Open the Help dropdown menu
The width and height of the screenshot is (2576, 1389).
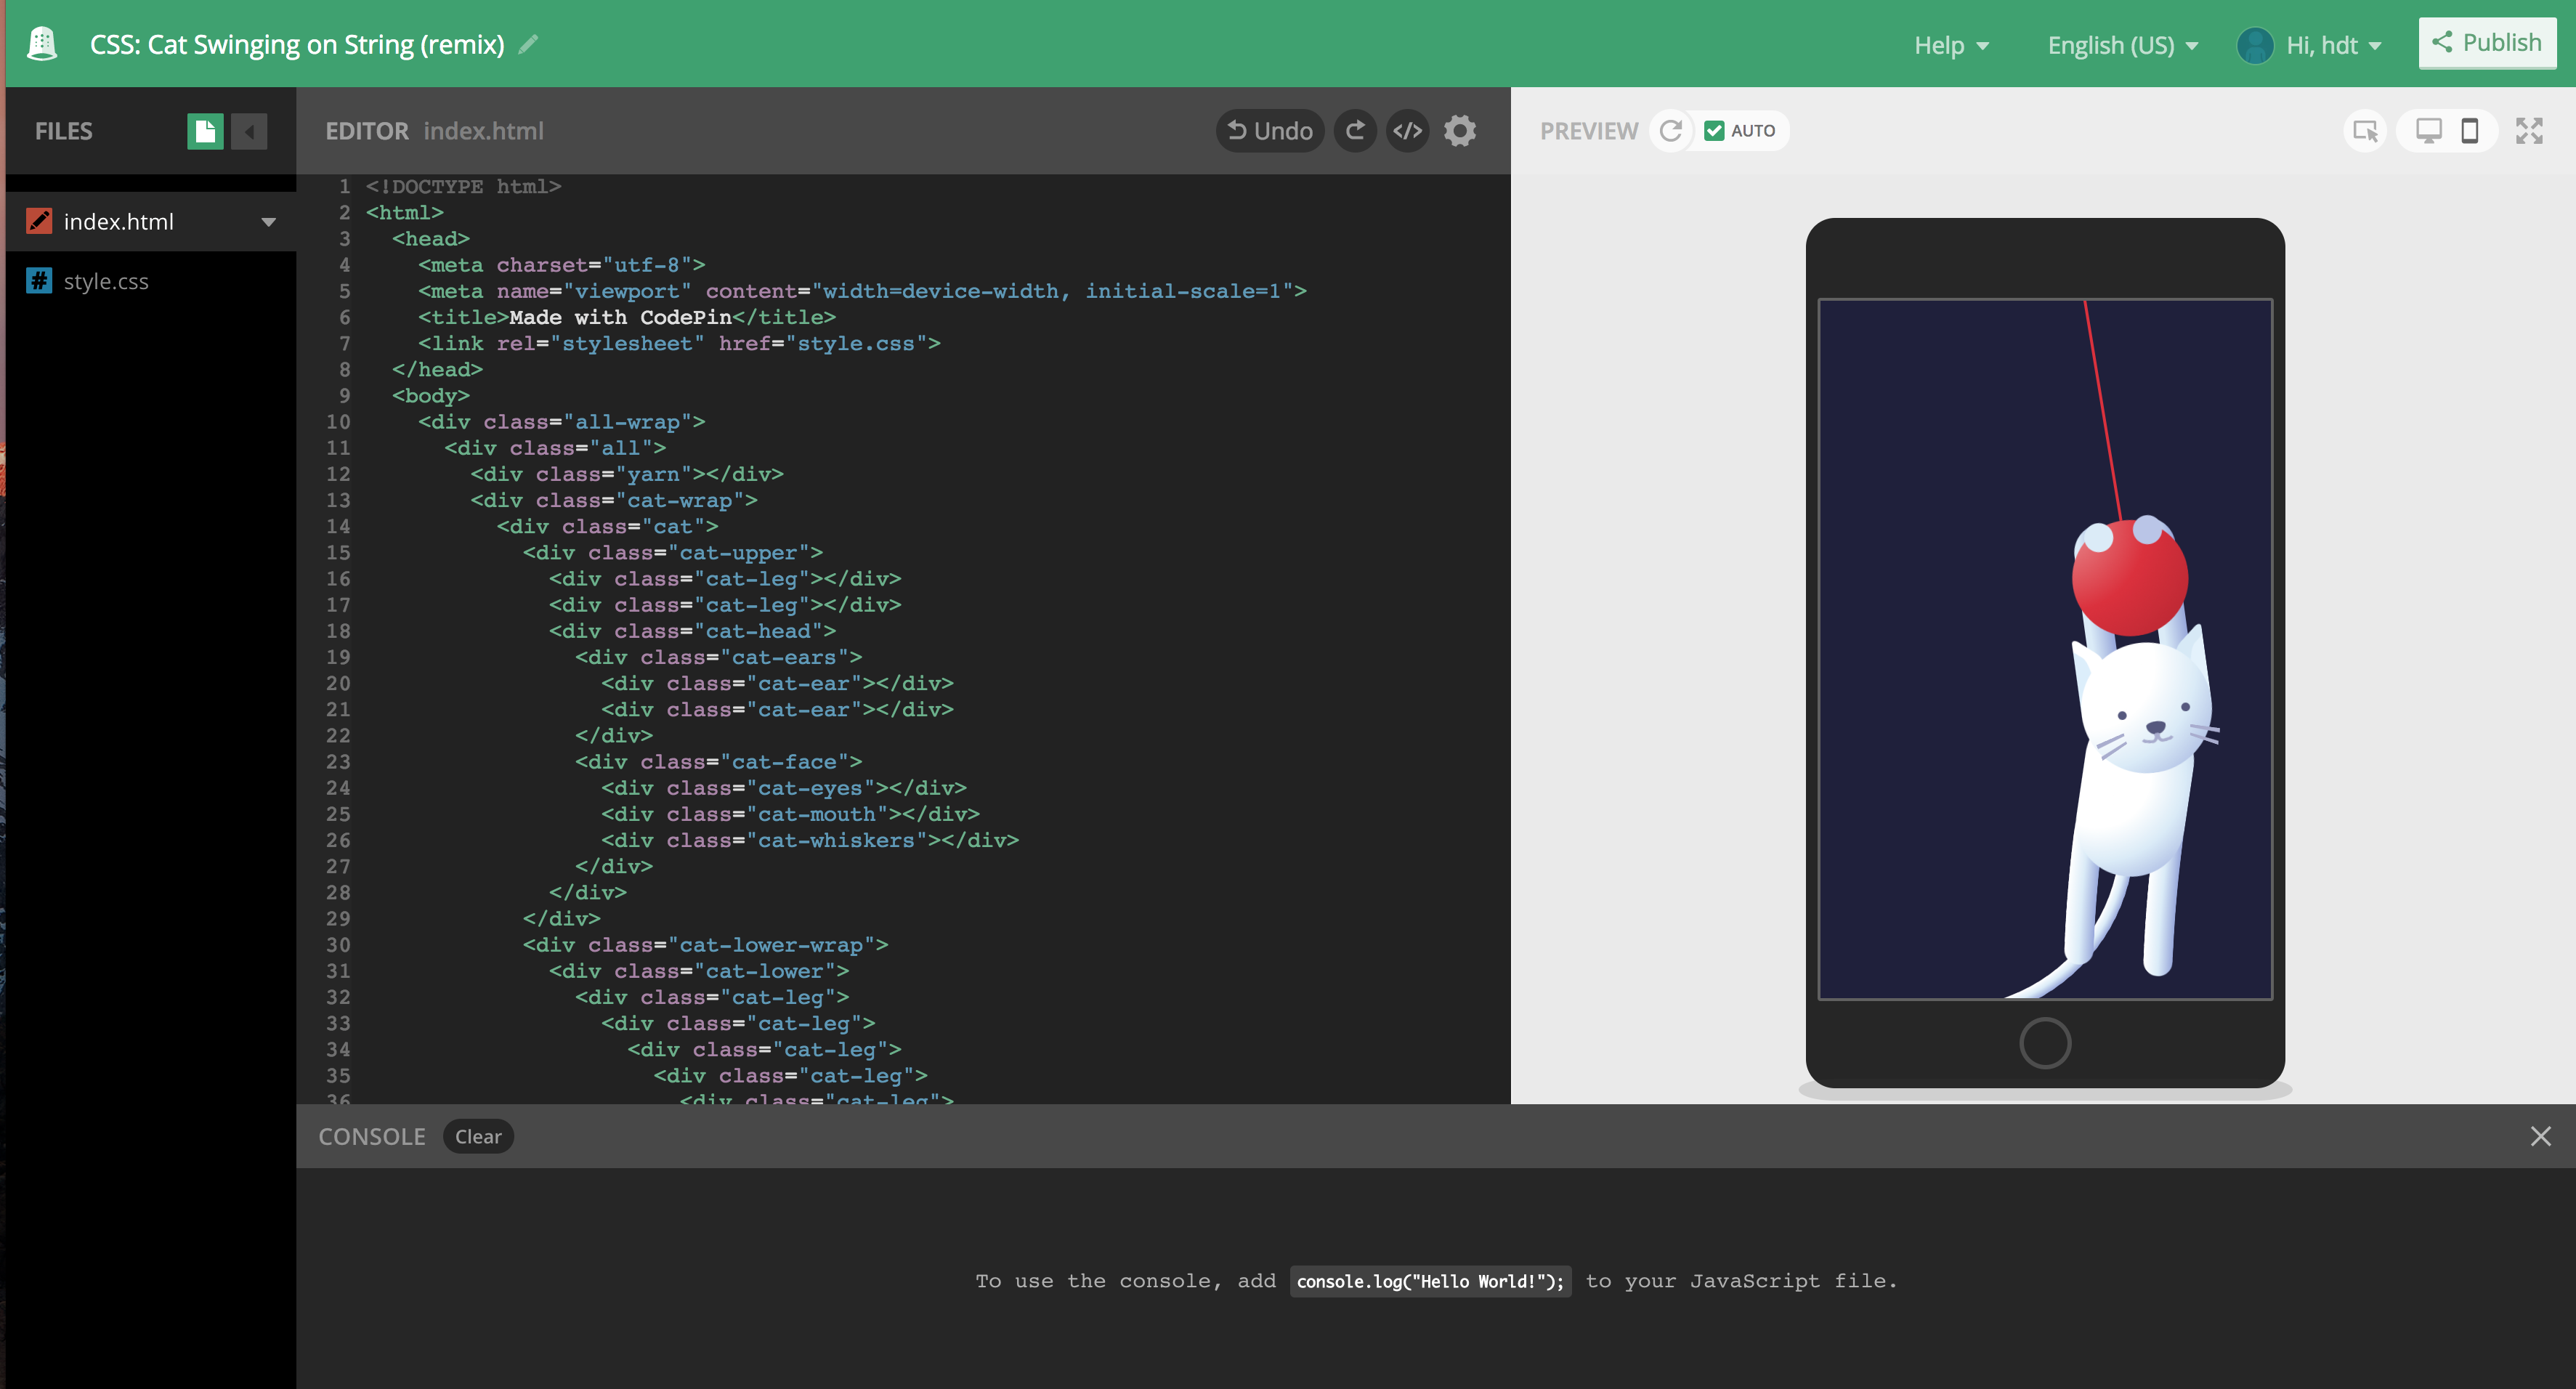click(x=1950, y=44)
